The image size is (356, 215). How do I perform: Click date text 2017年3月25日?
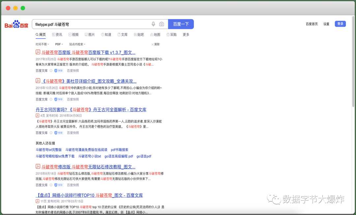tap(45, 59)
